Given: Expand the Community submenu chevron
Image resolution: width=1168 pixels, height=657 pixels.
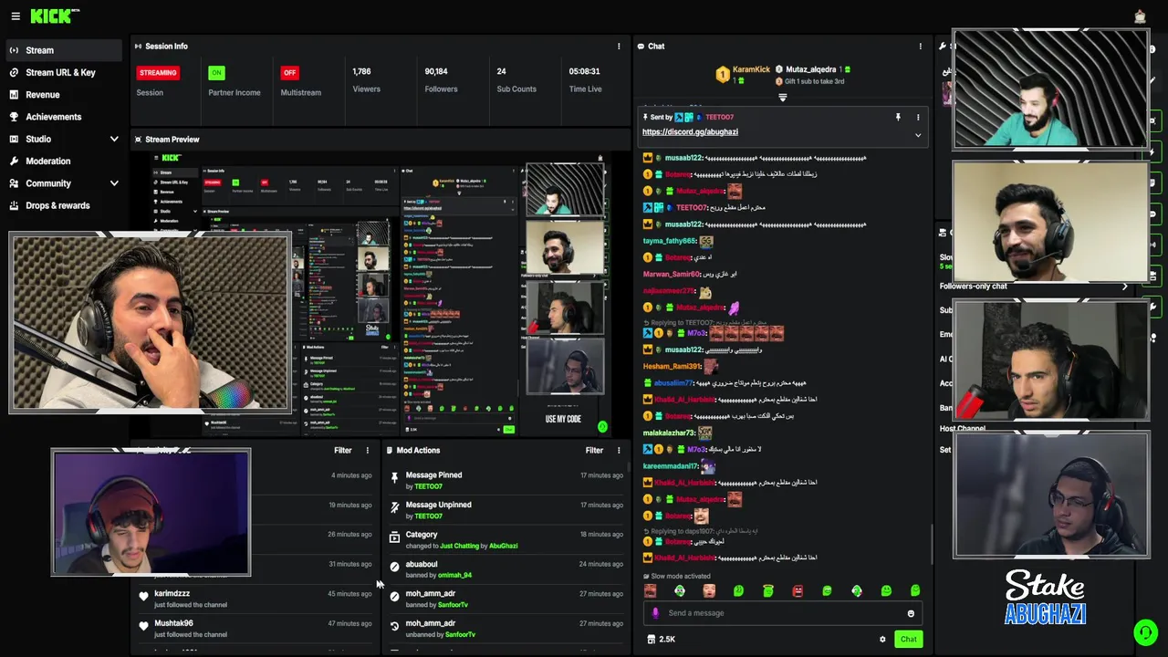Looking at the screenshot, I should point(114,183).
